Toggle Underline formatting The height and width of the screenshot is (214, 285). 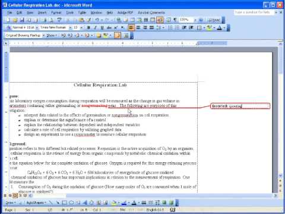click(102, 27)
